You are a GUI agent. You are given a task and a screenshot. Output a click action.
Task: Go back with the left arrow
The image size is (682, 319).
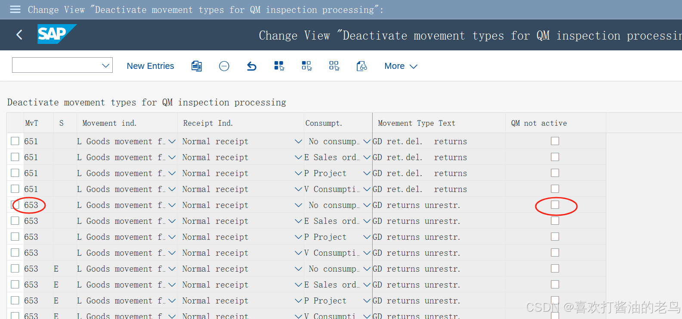pos(19,35)
